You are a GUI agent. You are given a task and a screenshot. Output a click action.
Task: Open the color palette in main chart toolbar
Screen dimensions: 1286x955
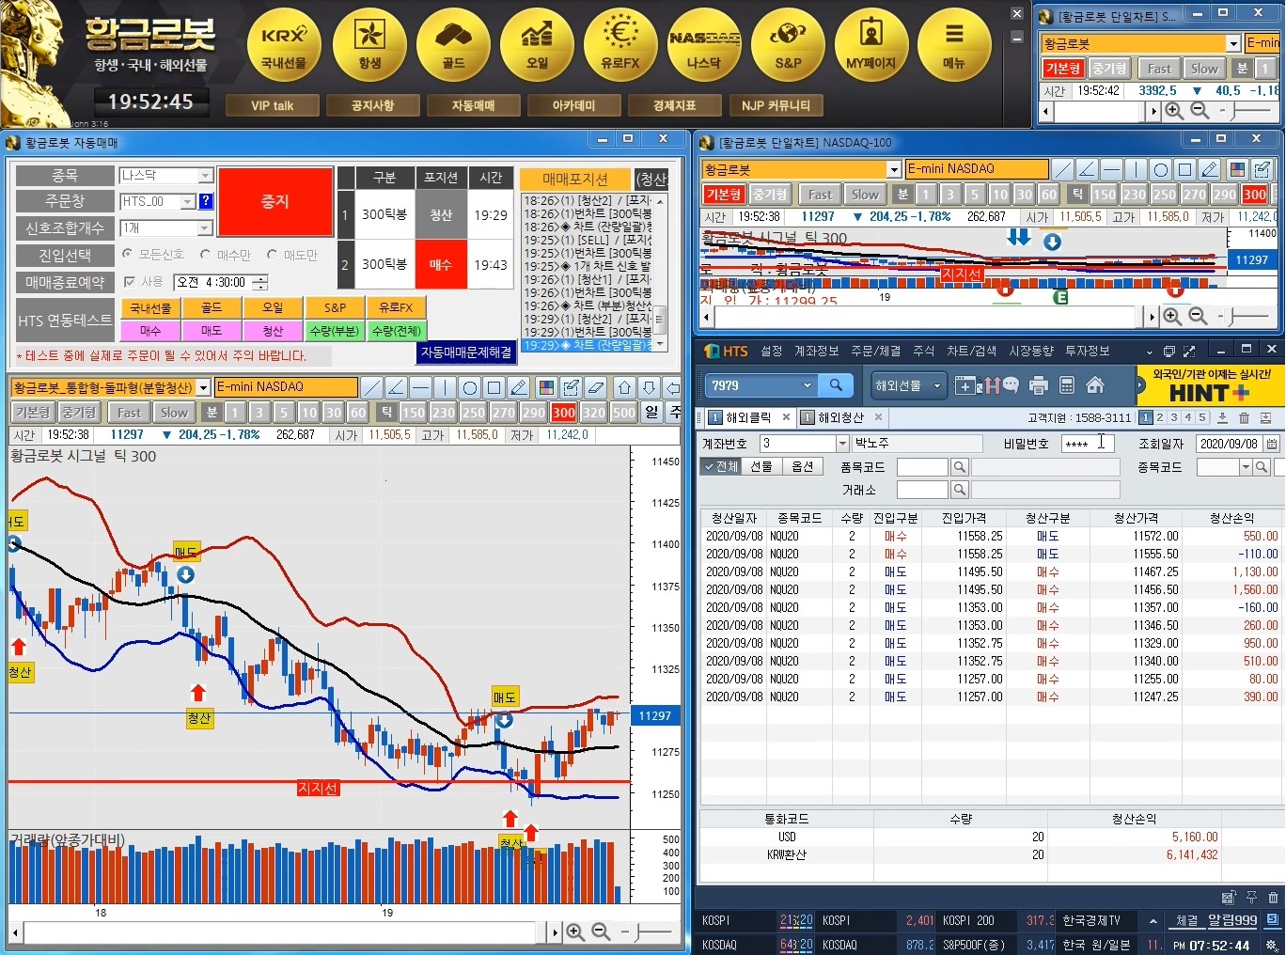546,387
